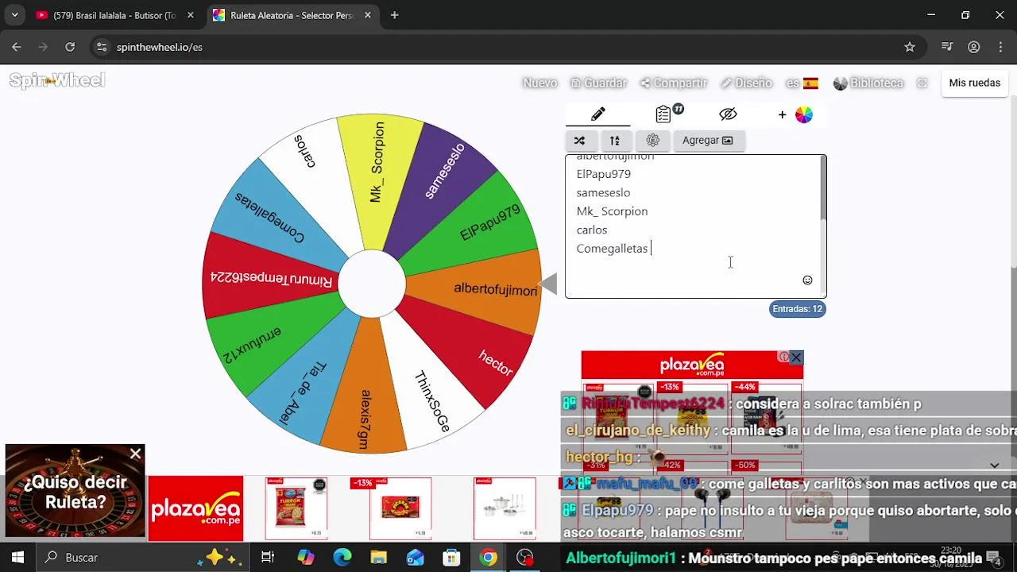1017x572 pixels.
Task: Open the Chrome three-dot menu
Action: (x=1000, y=47)
